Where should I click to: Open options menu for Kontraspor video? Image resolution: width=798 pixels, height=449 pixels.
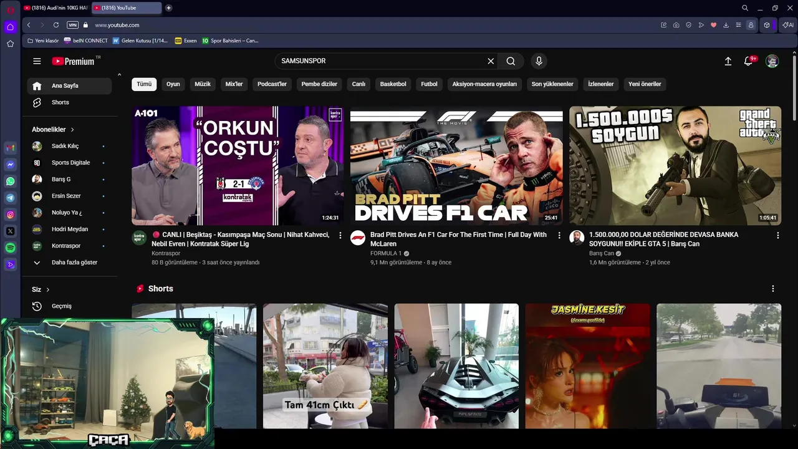click(x=340, y=235)
